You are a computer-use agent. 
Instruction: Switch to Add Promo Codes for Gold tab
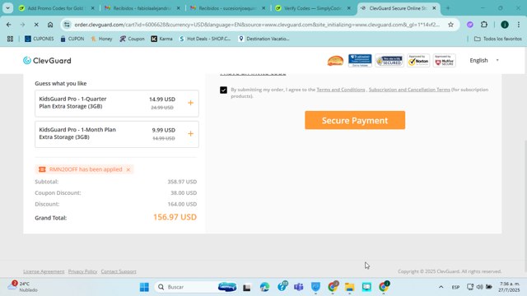57,8
